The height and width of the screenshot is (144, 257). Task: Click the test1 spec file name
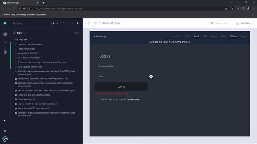pyautogui.click(x=19, y=33)
